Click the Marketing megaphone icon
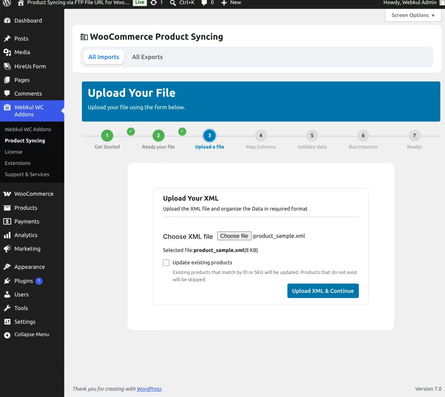The image size is (445, 397). point(7,249)
